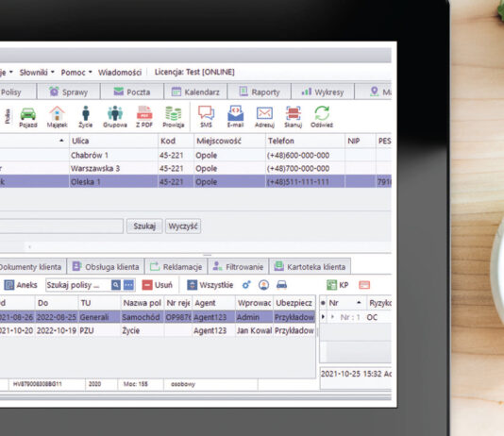Open the Słowniki menu
This screenshot has height=436, width=504.
tap(37, 73)
